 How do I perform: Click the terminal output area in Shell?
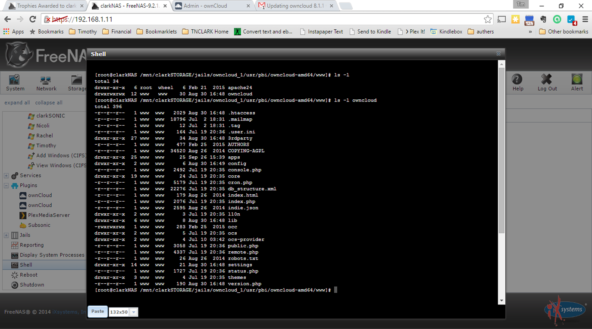(292, 182)
